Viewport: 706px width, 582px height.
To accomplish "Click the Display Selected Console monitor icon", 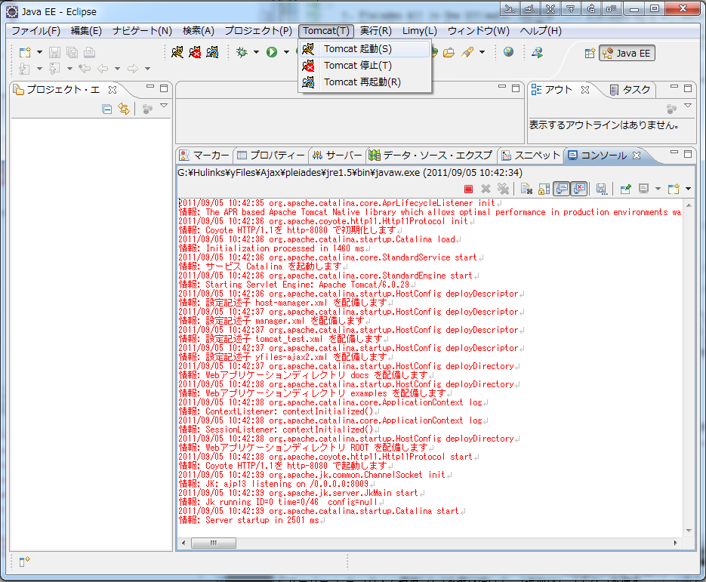I will click(x=644, y=189).
